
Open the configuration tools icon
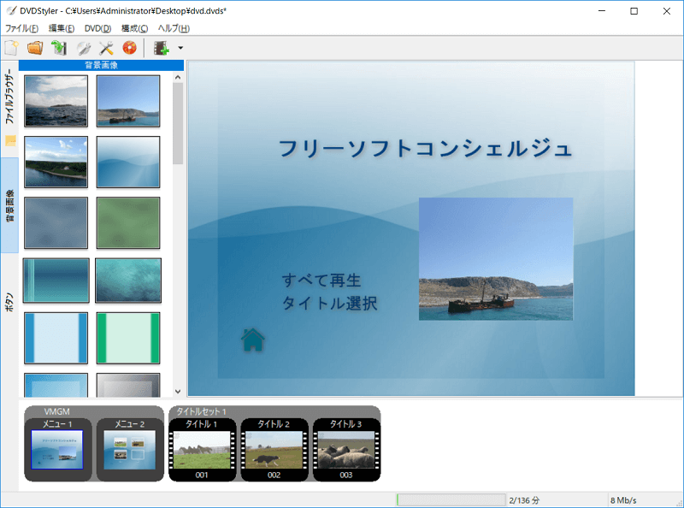[x=105, y=48]
